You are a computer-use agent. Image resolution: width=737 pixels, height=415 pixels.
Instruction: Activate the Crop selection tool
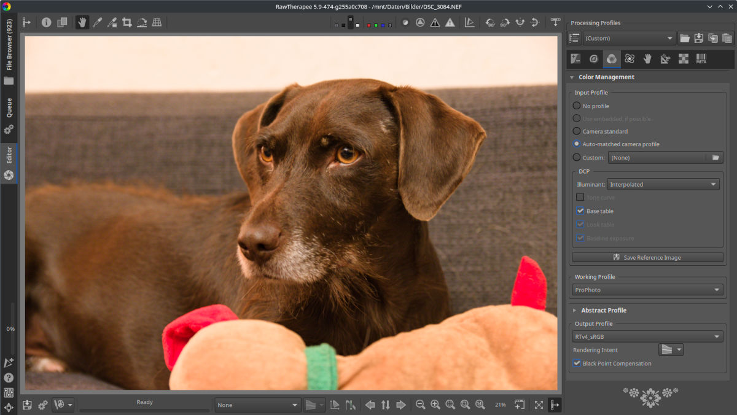click(127, 23)
